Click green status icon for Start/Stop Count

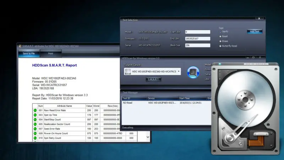click(x=35, y=119)
